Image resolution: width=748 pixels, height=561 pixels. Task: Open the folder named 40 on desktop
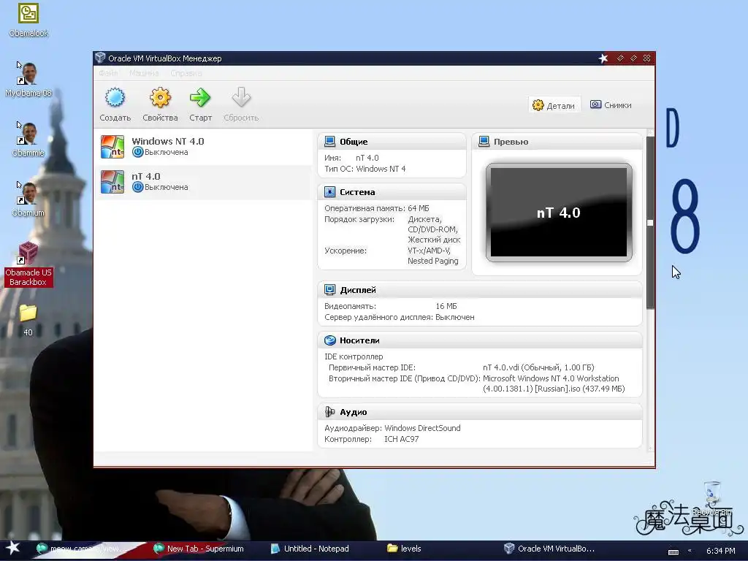pyautogui.click(x=28, y=320)
